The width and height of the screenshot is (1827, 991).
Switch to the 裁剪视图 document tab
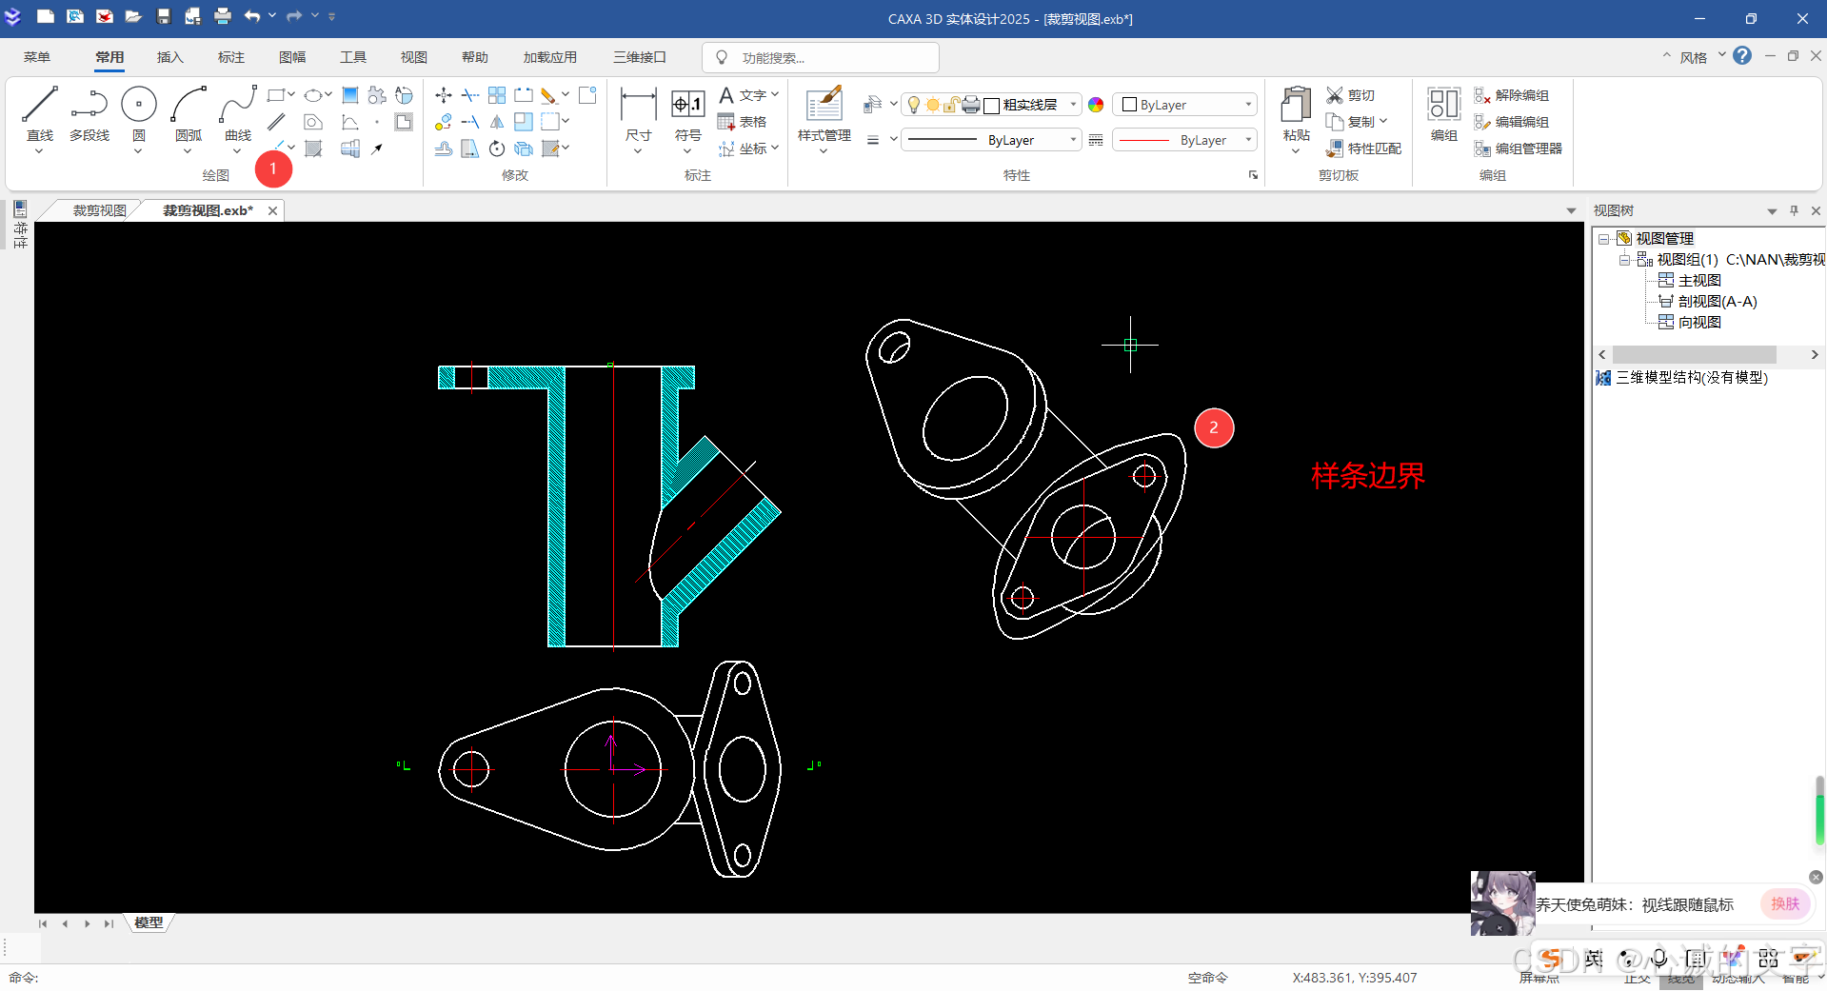[x=99, y=210]
